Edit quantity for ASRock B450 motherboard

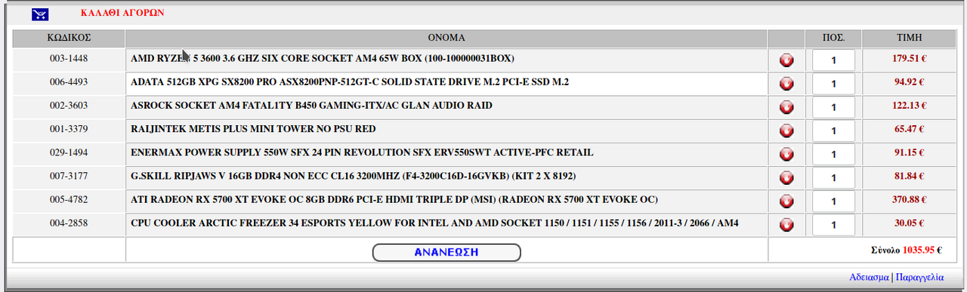pos(834,107)
